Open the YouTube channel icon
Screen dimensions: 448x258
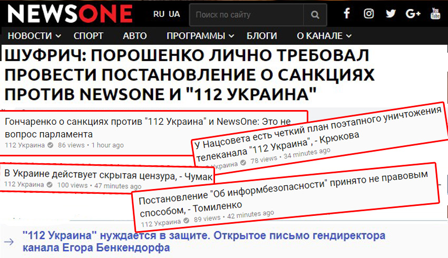point(435,14)
